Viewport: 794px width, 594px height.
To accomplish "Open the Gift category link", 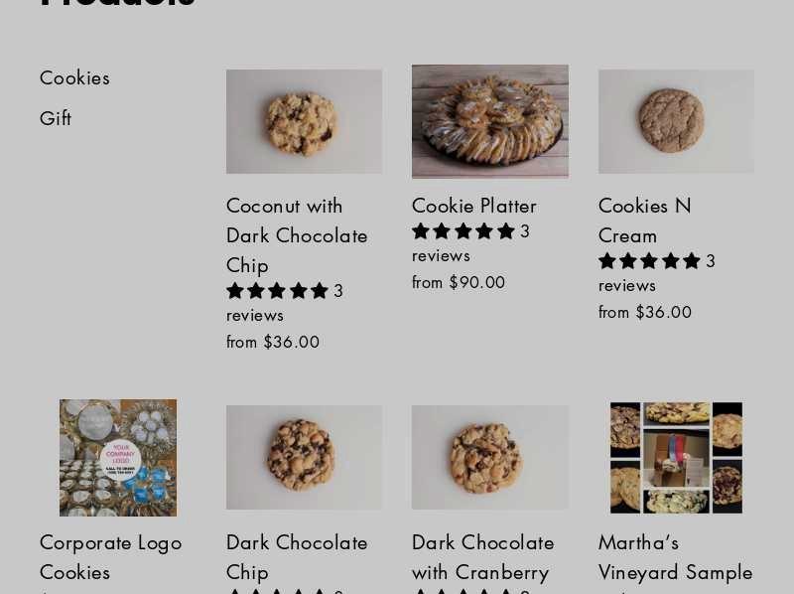I will tap(56, 118).
